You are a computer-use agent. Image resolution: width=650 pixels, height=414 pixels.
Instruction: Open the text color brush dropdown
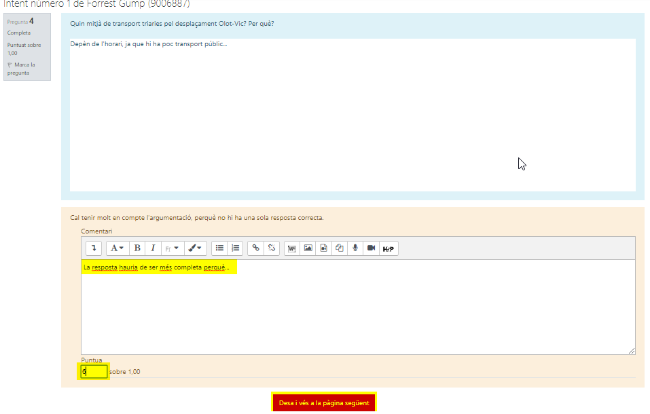tap(195, 248)
